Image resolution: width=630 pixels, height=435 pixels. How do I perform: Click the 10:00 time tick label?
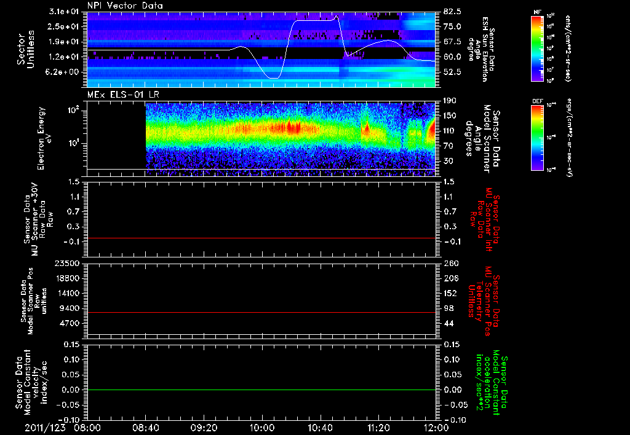[x=261, y=428]
